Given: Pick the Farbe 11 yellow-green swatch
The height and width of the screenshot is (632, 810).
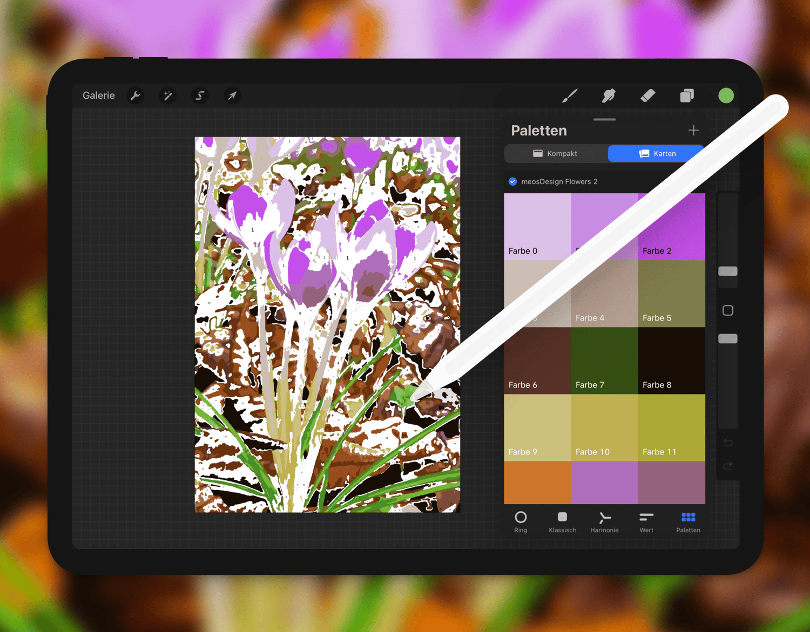Looking at the screenshot, I should click(x=672, y=427).
